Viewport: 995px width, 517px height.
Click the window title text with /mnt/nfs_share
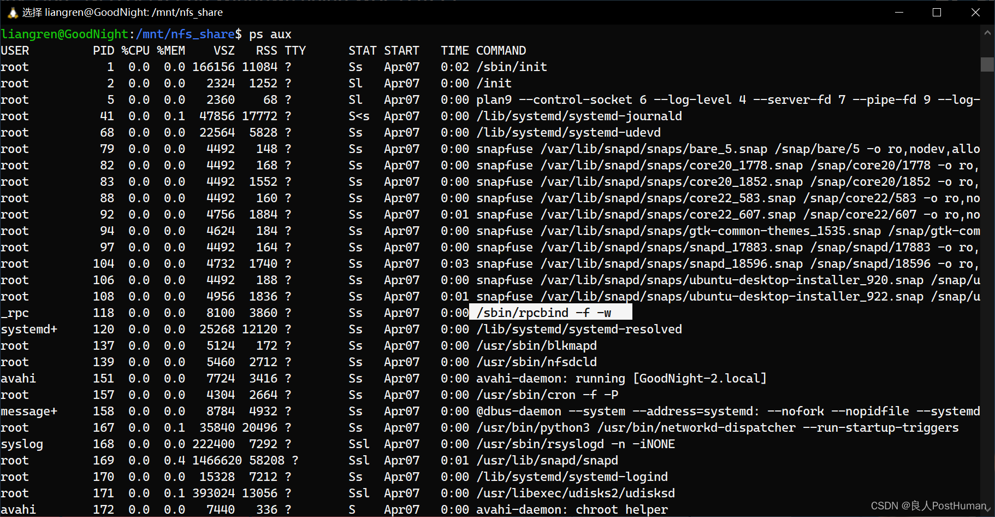(x=123, y=12)
